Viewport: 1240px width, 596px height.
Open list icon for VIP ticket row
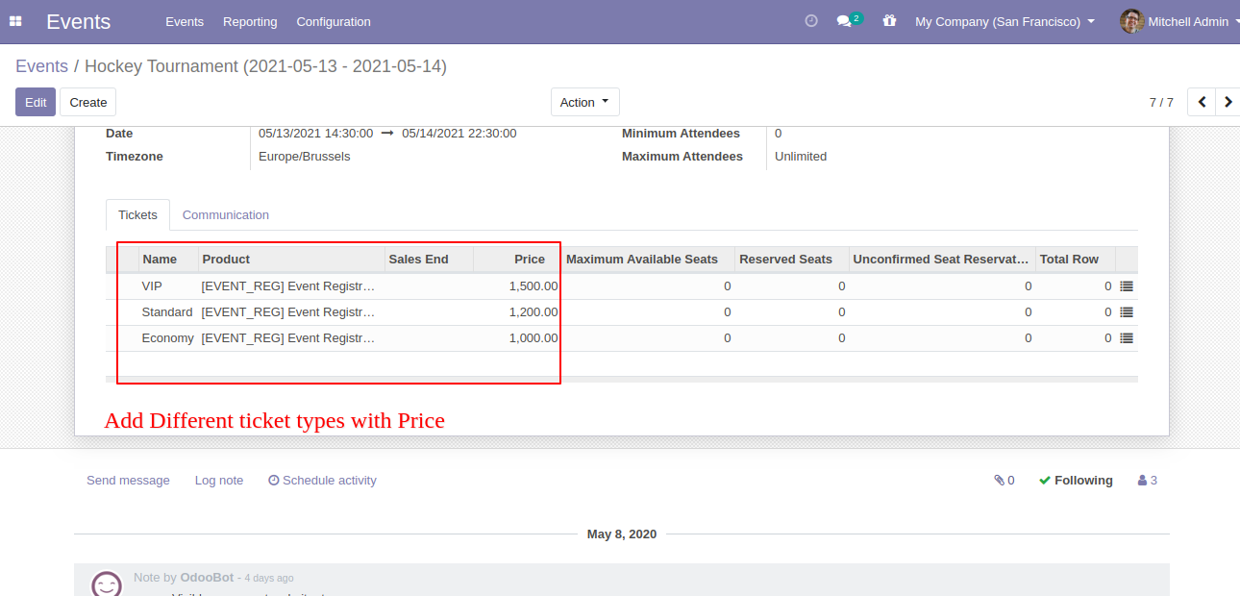coord(1127,286)
